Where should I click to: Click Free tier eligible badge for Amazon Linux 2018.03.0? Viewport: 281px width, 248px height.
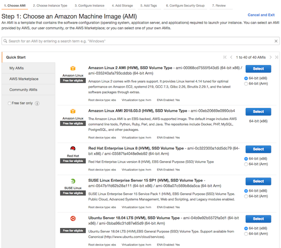[x=73, y=123]
